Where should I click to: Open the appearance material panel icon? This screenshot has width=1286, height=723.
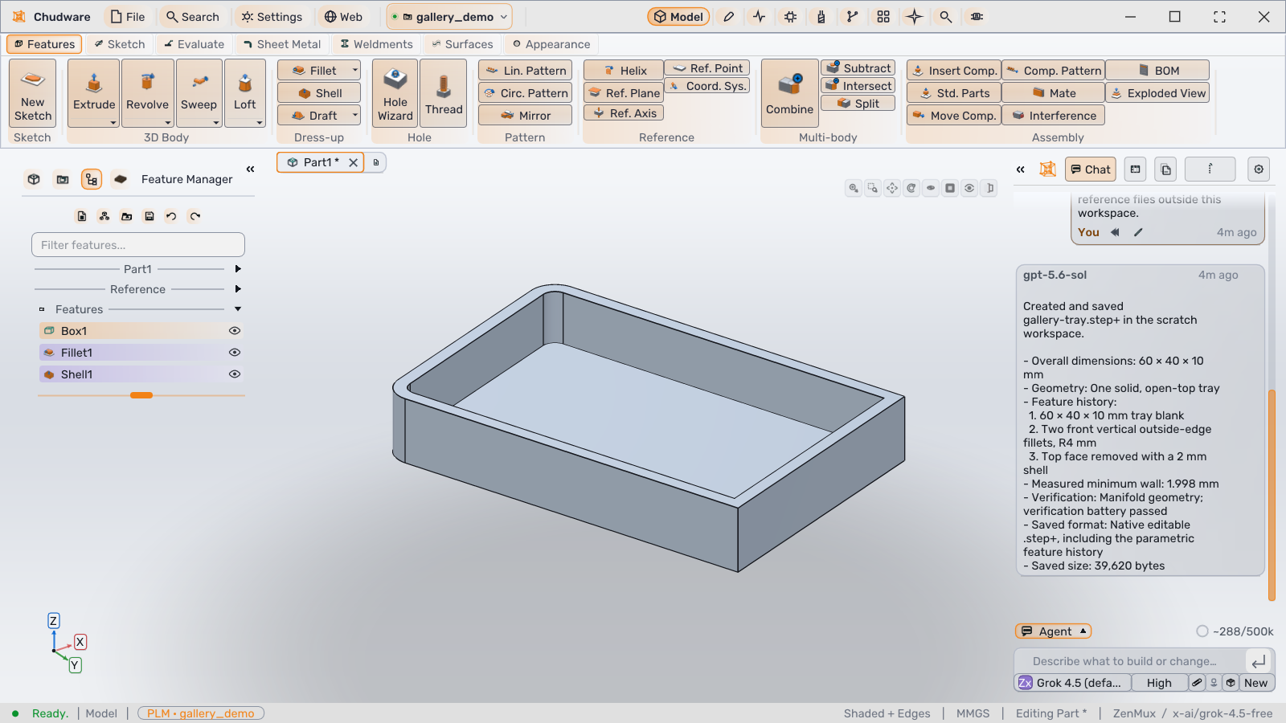click(x=121, y=179)
